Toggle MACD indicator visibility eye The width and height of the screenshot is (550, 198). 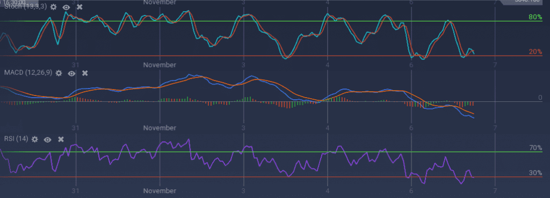coord(71,73)
